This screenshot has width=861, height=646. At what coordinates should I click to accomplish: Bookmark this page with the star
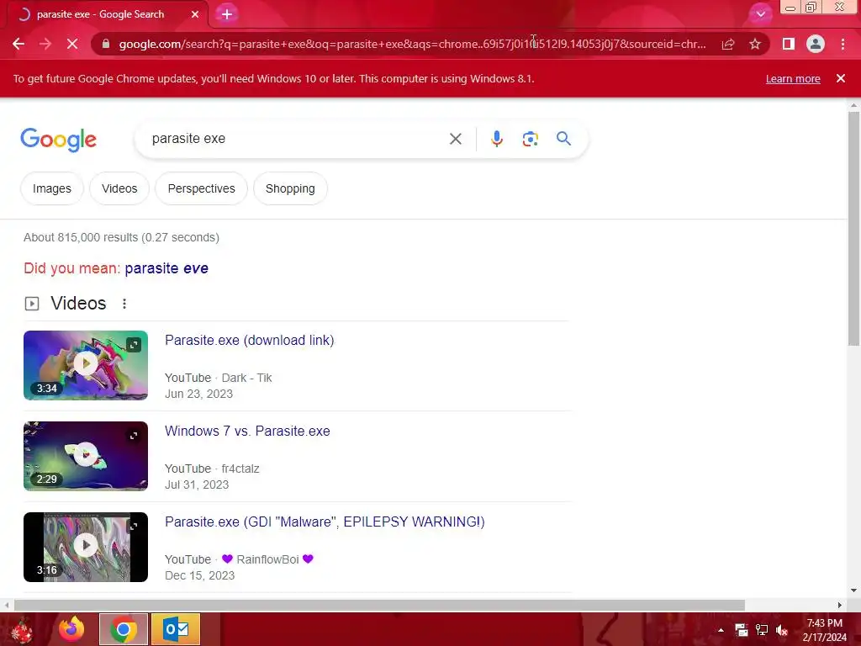pyautogui.click(x=755, y=44)
